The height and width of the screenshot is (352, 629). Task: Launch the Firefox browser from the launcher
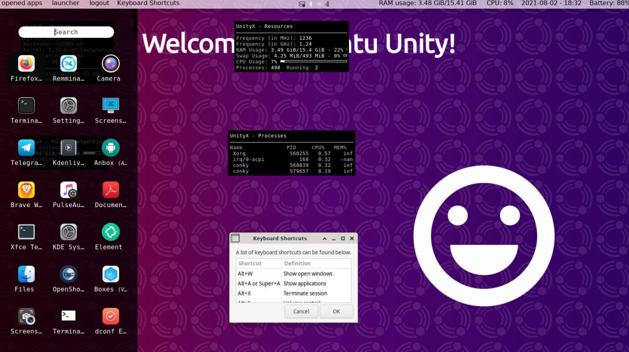27,69
